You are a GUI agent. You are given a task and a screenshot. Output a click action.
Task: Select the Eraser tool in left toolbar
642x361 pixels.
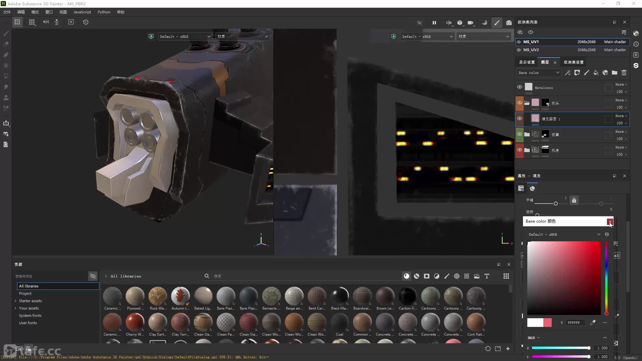(x=6, y=44)
